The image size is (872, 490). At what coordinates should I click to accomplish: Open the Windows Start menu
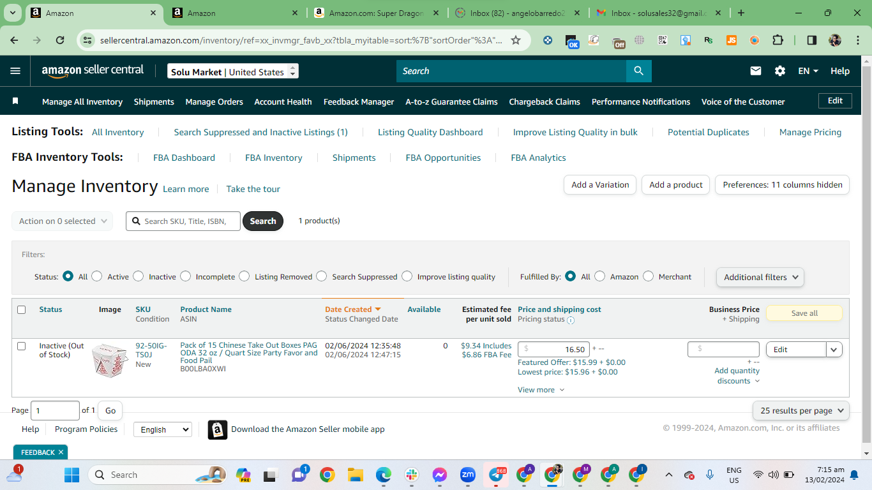click(x=71, y=475)
